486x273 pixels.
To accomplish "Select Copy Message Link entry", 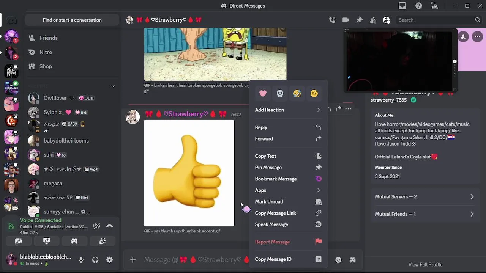I will point(288,213).
